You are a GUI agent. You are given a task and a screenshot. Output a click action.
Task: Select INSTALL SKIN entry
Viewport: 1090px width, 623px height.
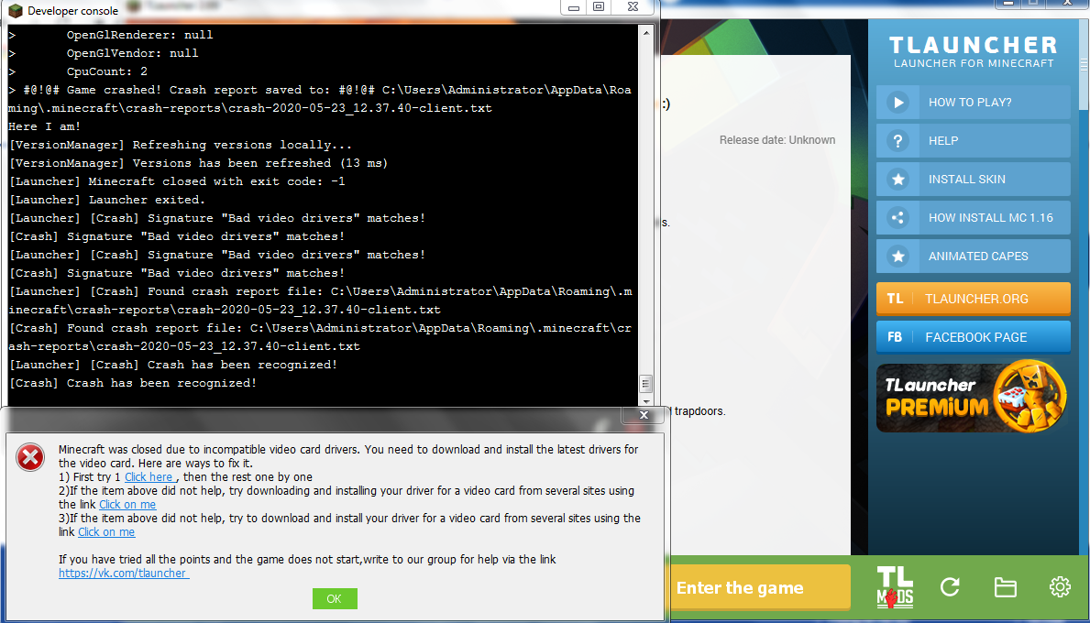point(974,180)
